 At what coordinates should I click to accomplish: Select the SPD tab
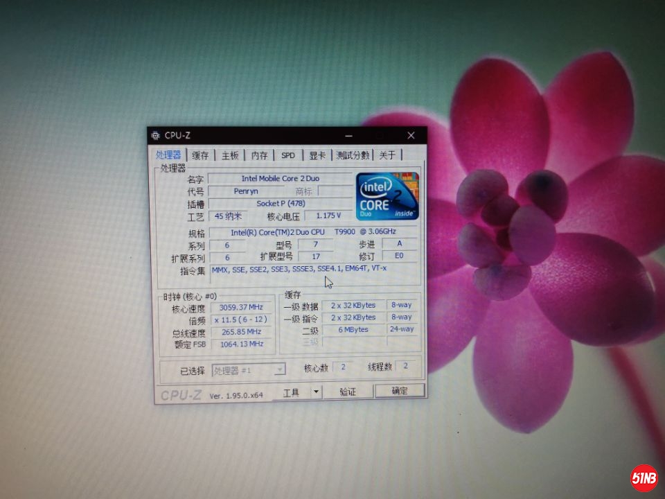click(x=287, y=155)
